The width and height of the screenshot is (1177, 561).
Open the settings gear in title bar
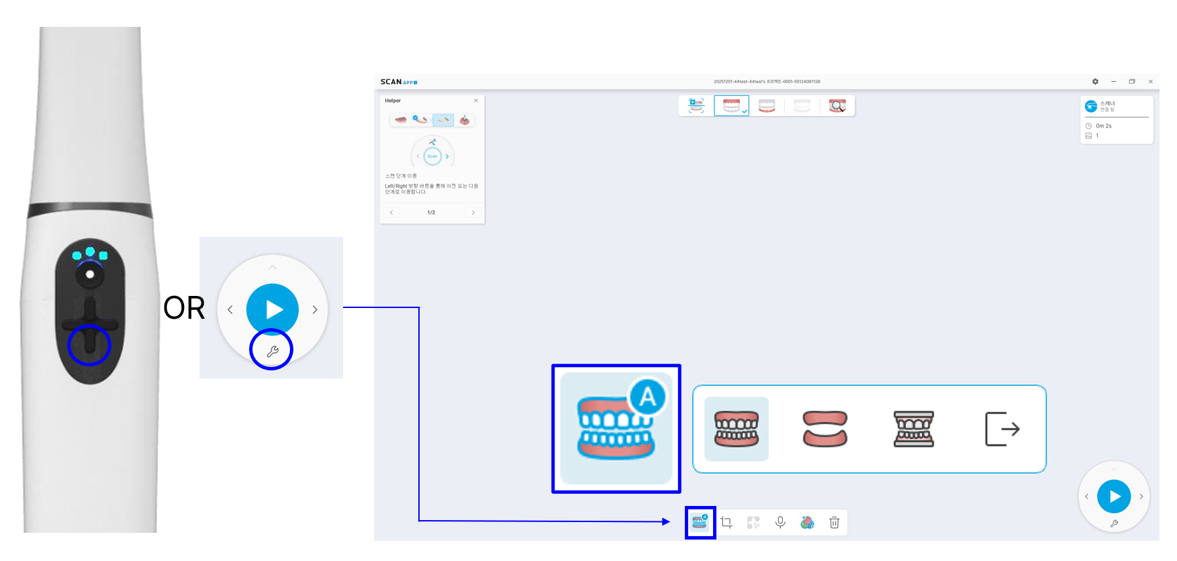pyautogui.click(x=1095, y=81)
